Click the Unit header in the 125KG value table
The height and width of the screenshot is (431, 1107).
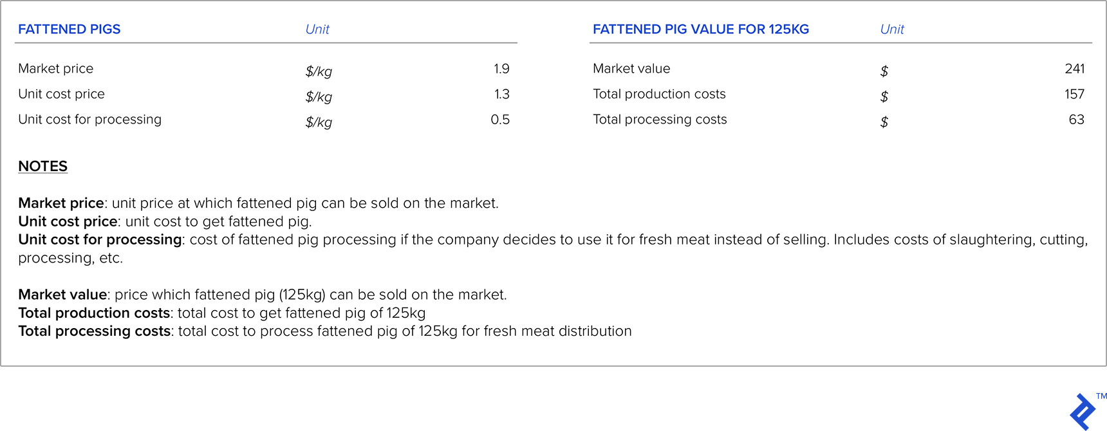tap(892, 30)
